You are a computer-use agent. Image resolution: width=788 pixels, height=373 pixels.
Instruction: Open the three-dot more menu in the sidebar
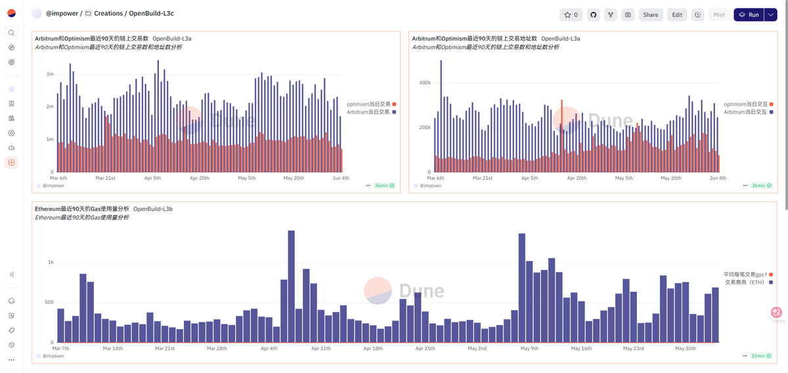click(11, 360)
